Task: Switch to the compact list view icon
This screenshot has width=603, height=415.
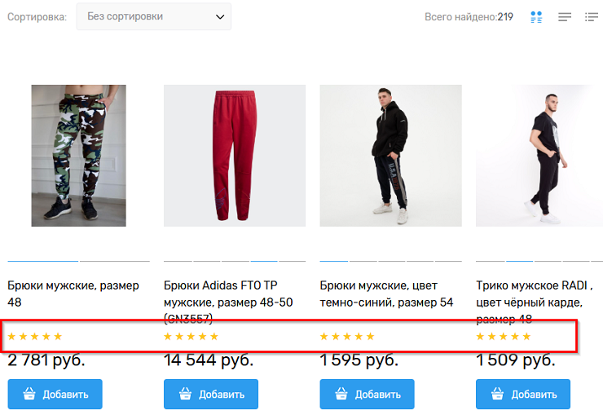Action: click(x=565, y=17)
